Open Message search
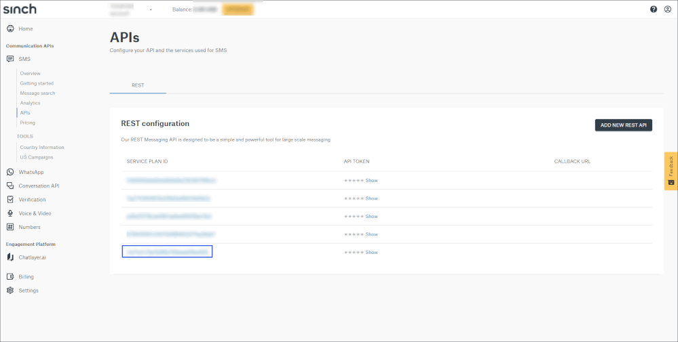The image size is (678, 342). [x=37, y=93]
